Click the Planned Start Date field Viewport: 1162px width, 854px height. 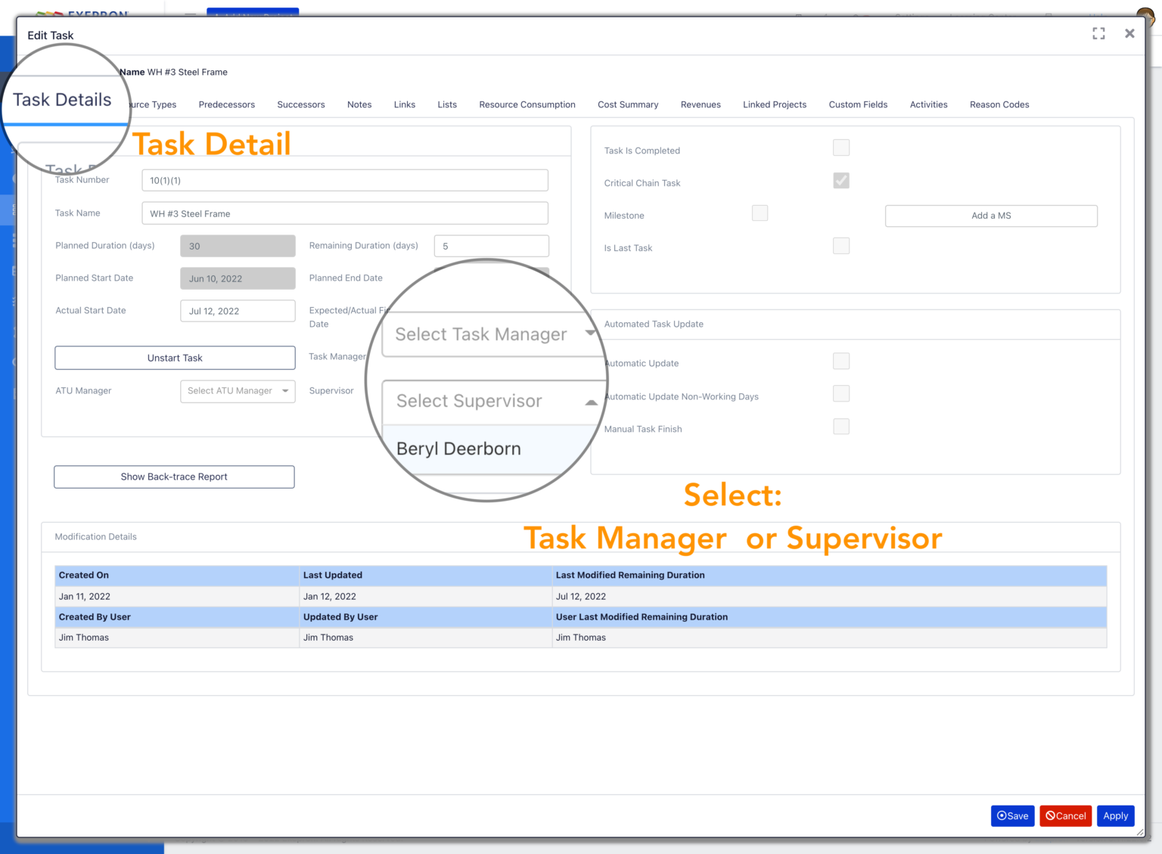click(238, 278)
